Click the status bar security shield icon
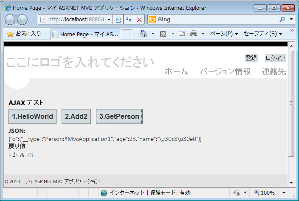Viewport: 299px width, 201px height. (237, 192)
